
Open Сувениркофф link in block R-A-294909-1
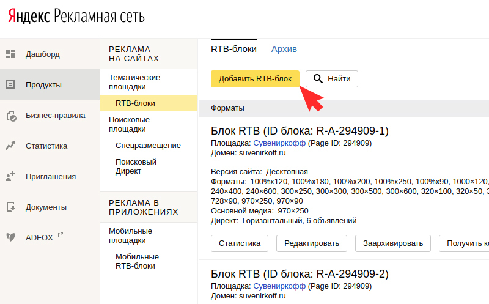pos(279,143)
